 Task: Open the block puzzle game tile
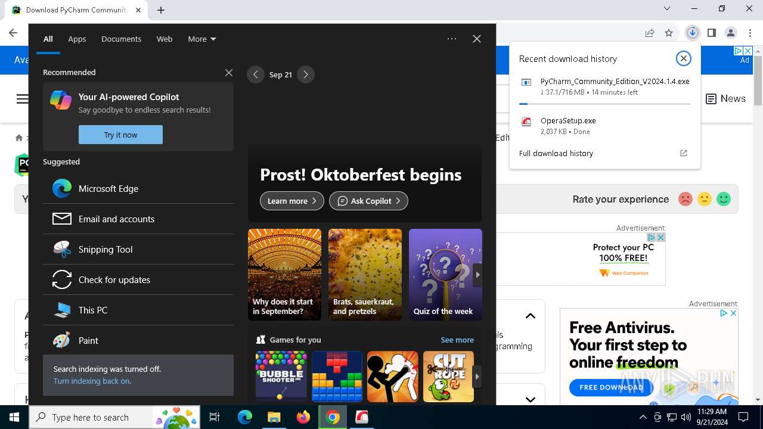[337, 376]
